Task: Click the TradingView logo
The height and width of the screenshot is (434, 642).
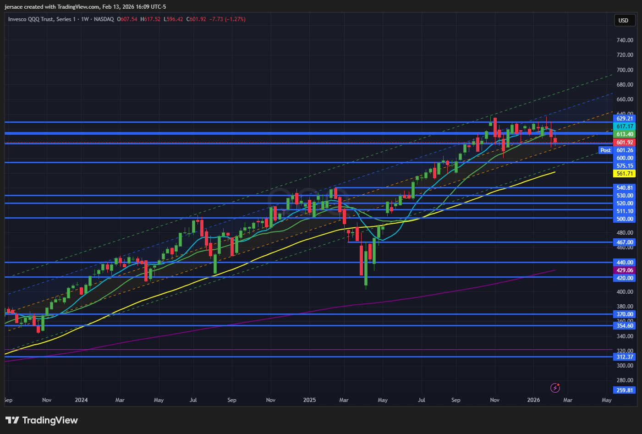Action: pos(42,420)
